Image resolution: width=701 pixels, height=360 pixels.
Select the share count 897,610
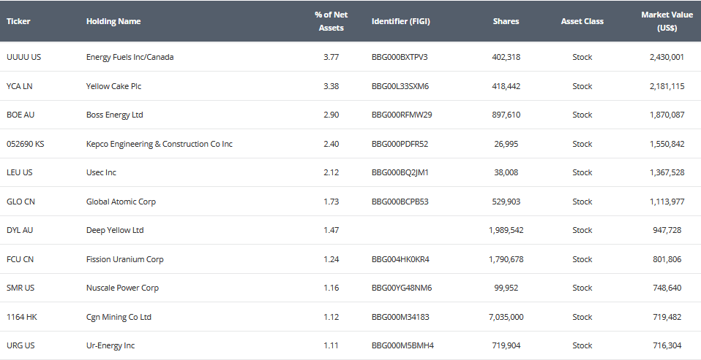(x=506, y=115)
